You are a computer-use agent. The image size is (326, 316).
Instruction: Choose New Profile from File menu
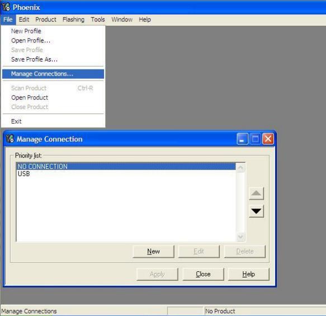(x=53, y=31)
